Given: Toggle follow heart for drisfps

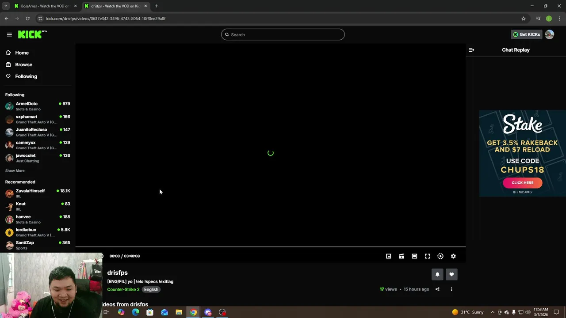Looking at the screenshot, I should click(x=451, y=274).
